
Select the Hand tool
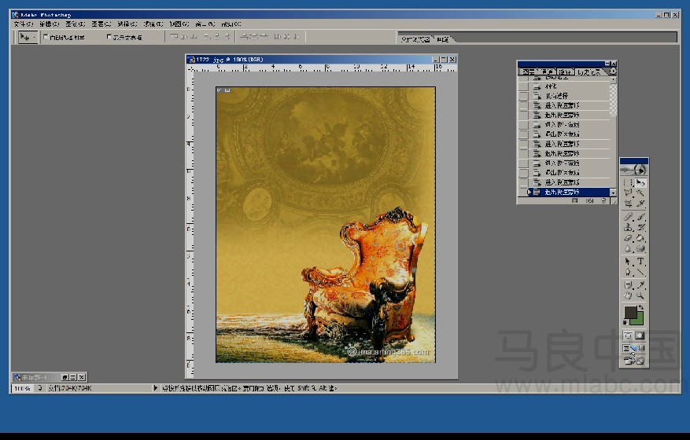628,296
